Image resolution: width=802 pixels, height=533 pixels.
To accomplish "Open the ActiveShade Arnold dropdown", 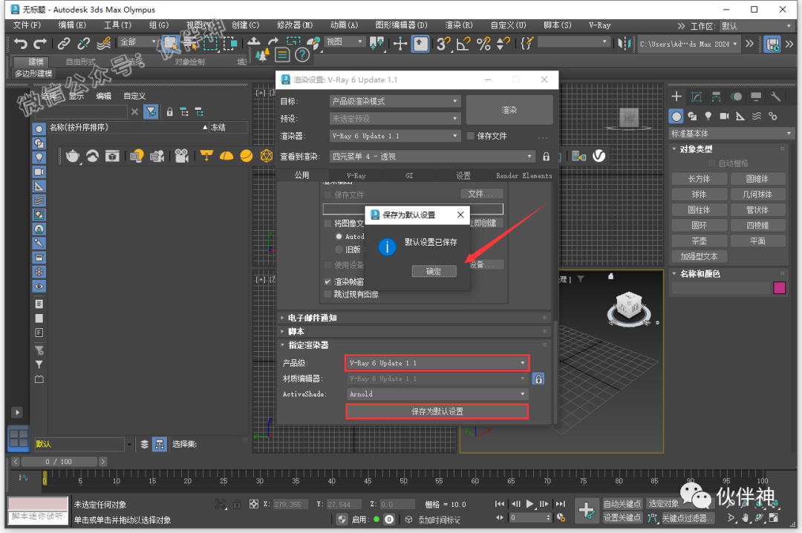I will point(437,394).
